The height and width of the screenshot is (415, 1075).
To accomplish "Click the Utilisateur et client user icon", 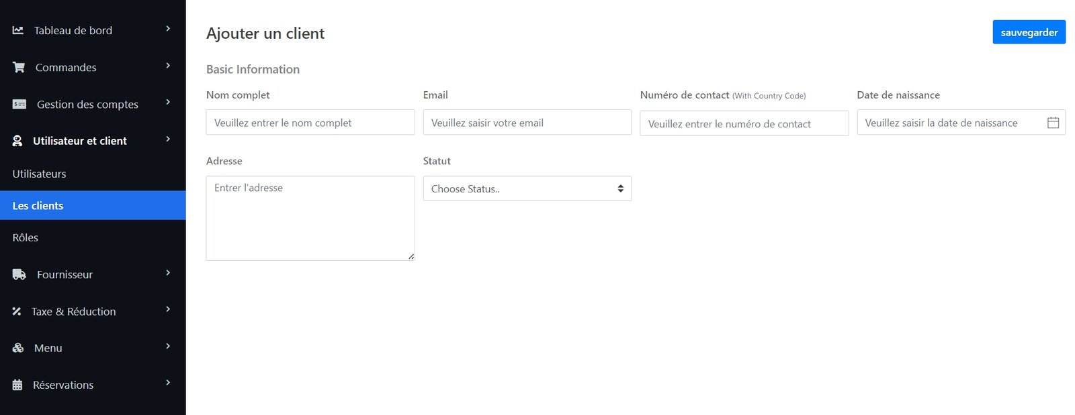I will 17,141.
